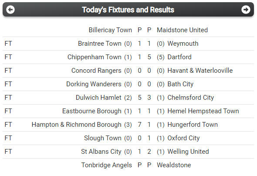This screenshot has height=176, width=257.
Task: Open Chelmsford City team link
Action: [191, 98]
